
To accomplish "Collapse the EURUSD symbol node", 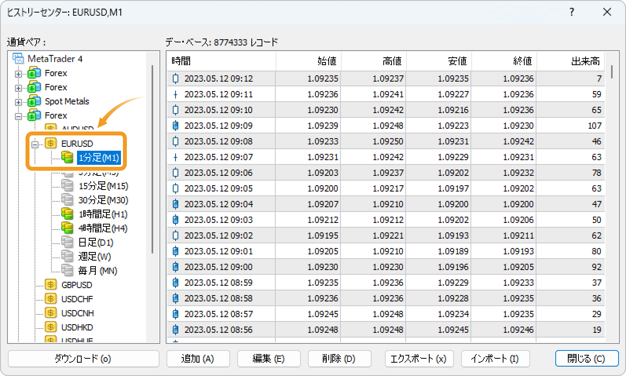I will tap(35, 144).
